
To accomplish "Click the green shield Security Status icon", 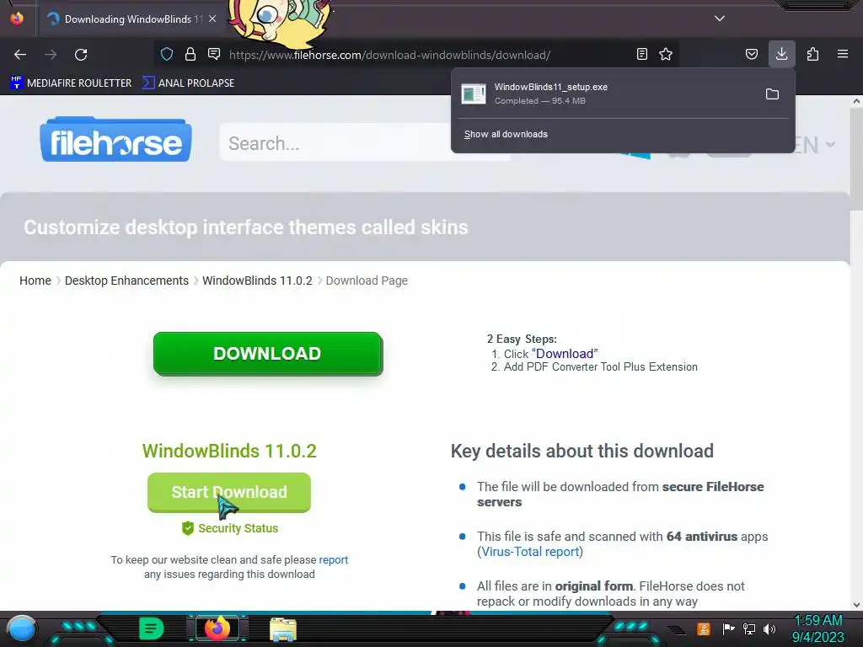I will [x=188, y=528].
